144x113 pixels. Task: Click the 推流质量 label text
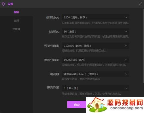[x=53, y=87]
